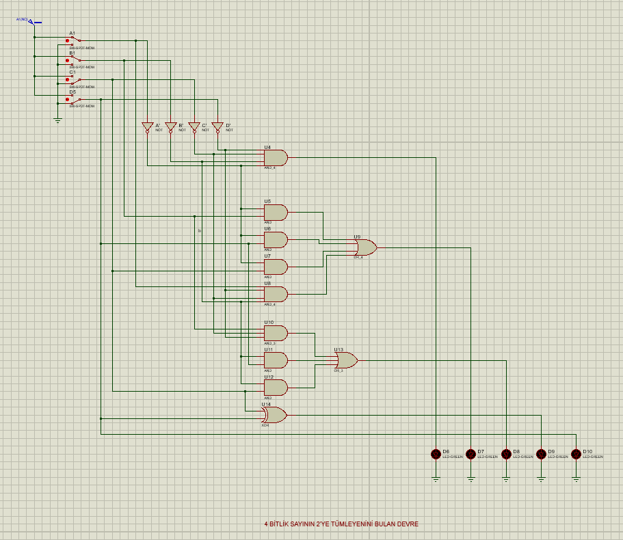The image size is (623, 540).
Task: Select the U9 OR gate
Action: point(367,247)
